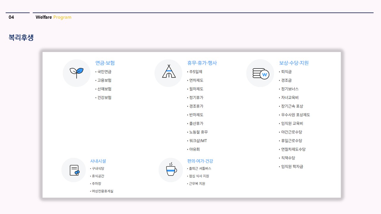Screen dimensions: 381x214
Task: Click the coffee cup icon beside 편의·여가·건강
Action: (x=171, y=170)
